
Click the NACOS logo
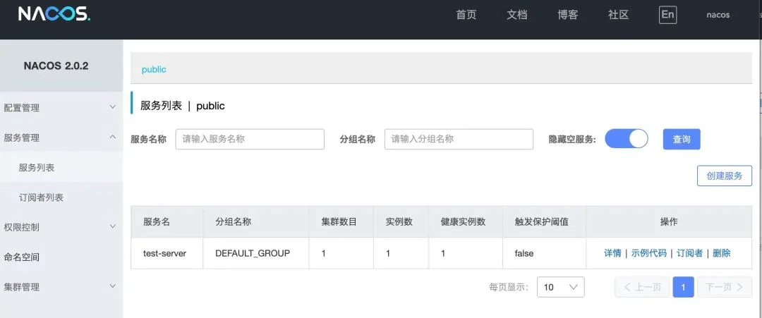point(54,14)
